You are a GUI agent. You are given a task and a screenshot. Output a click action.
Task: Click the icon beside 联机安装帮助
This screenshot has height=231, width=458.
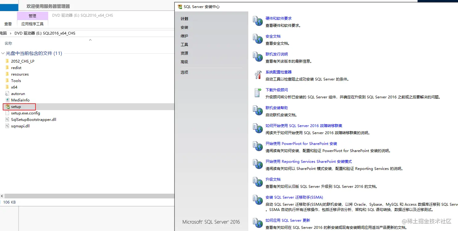click(258, 111)
